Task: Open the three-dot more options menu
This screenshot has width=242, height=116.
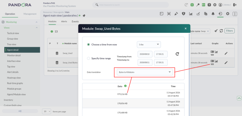Action: (235, 14)
